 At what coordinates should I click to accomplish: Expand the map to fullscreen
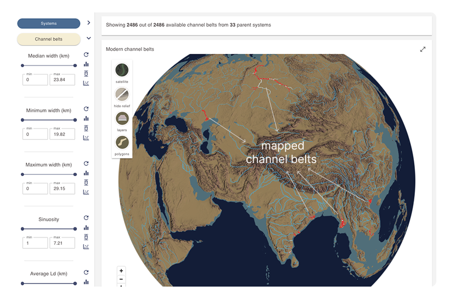point(422,50)
